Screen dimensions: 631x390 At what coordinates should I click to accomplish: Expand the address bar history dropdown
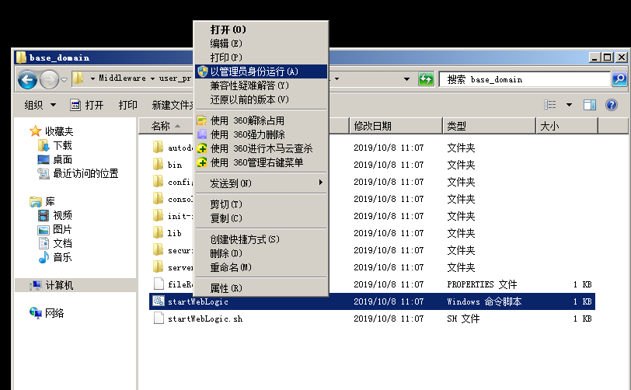[407, 79]
